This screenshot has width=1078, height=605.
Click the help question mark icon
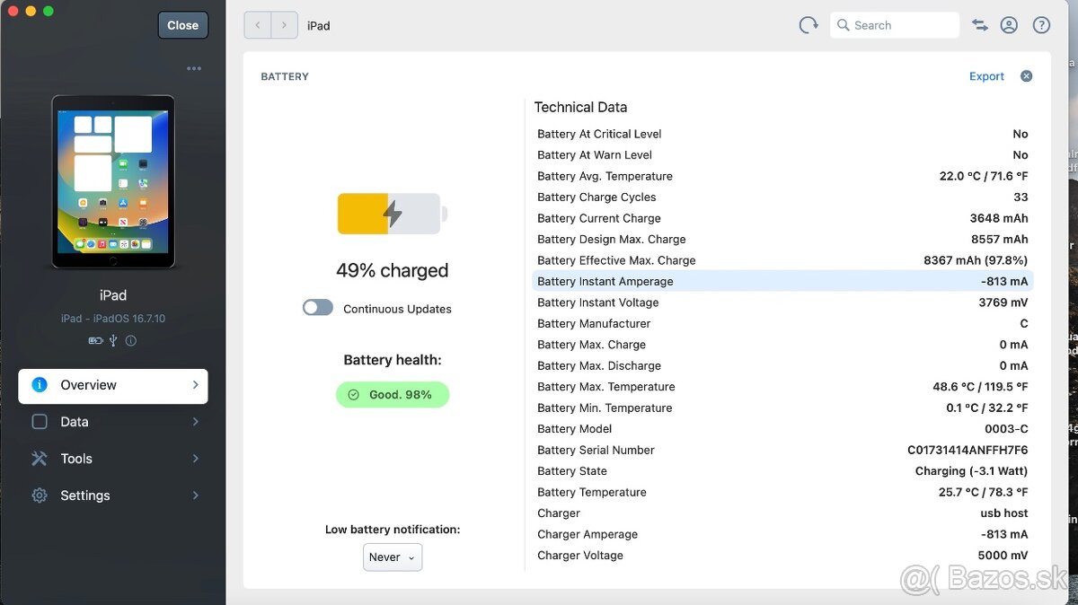pos(1041,25)
